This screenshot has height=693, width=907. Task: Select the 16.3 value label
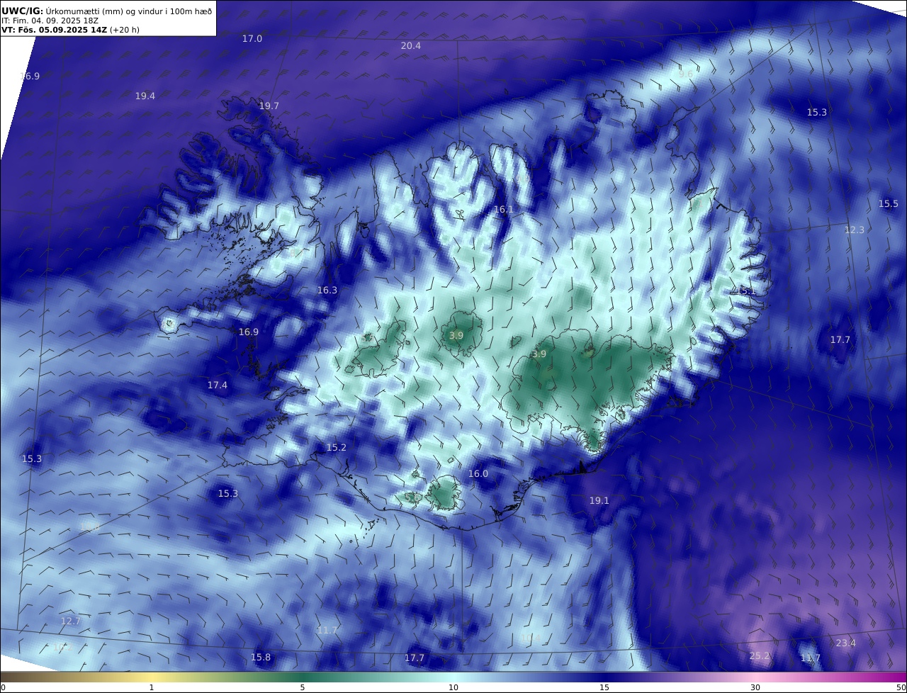point(327,290)
